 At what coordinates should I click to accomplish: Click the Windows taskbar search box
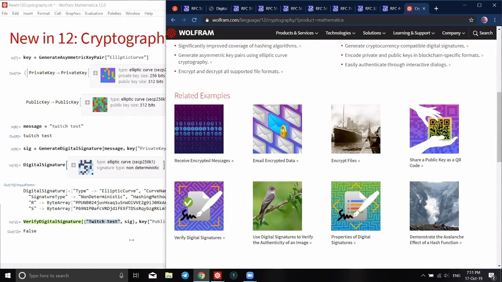point(71,276)
